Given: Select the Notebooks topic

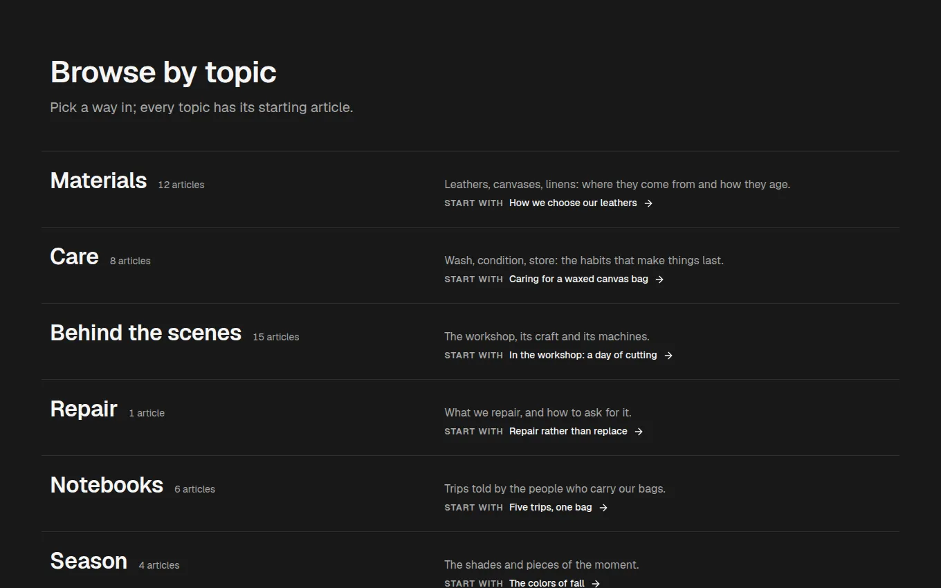Looking at the screenshot, I should tap(107, 485).
